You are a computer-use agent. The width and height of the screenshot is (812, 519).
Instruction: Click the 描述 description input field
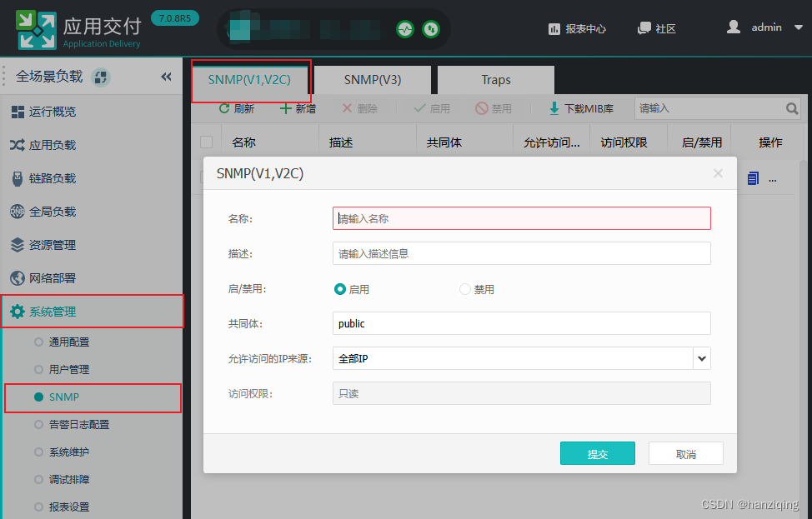pyautogui.click(x=522, y=253)
